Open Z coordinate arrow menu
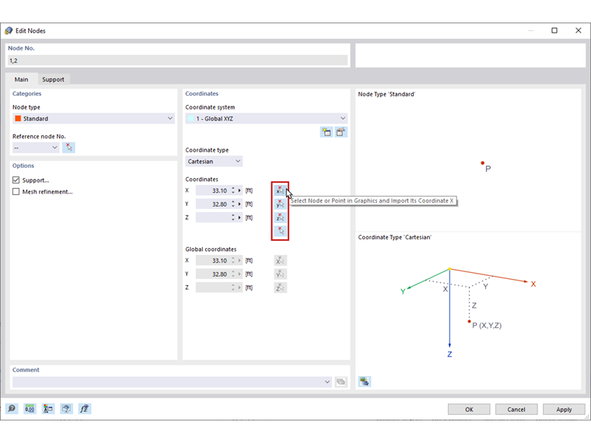This screenshot has width=591, height=443. coord(240,218)
